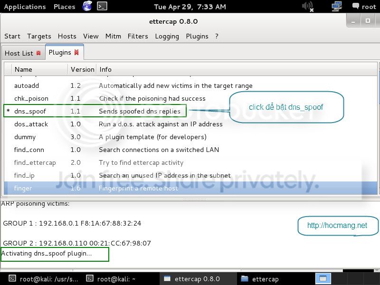Open the Plugins menu in menu bar

[x=197, y=37]
